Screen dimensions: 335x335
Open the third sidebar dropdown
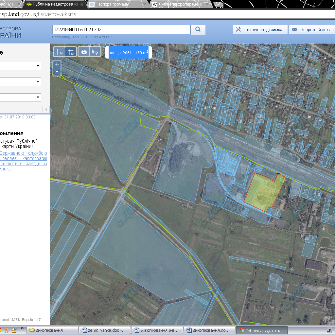[20, 97]
